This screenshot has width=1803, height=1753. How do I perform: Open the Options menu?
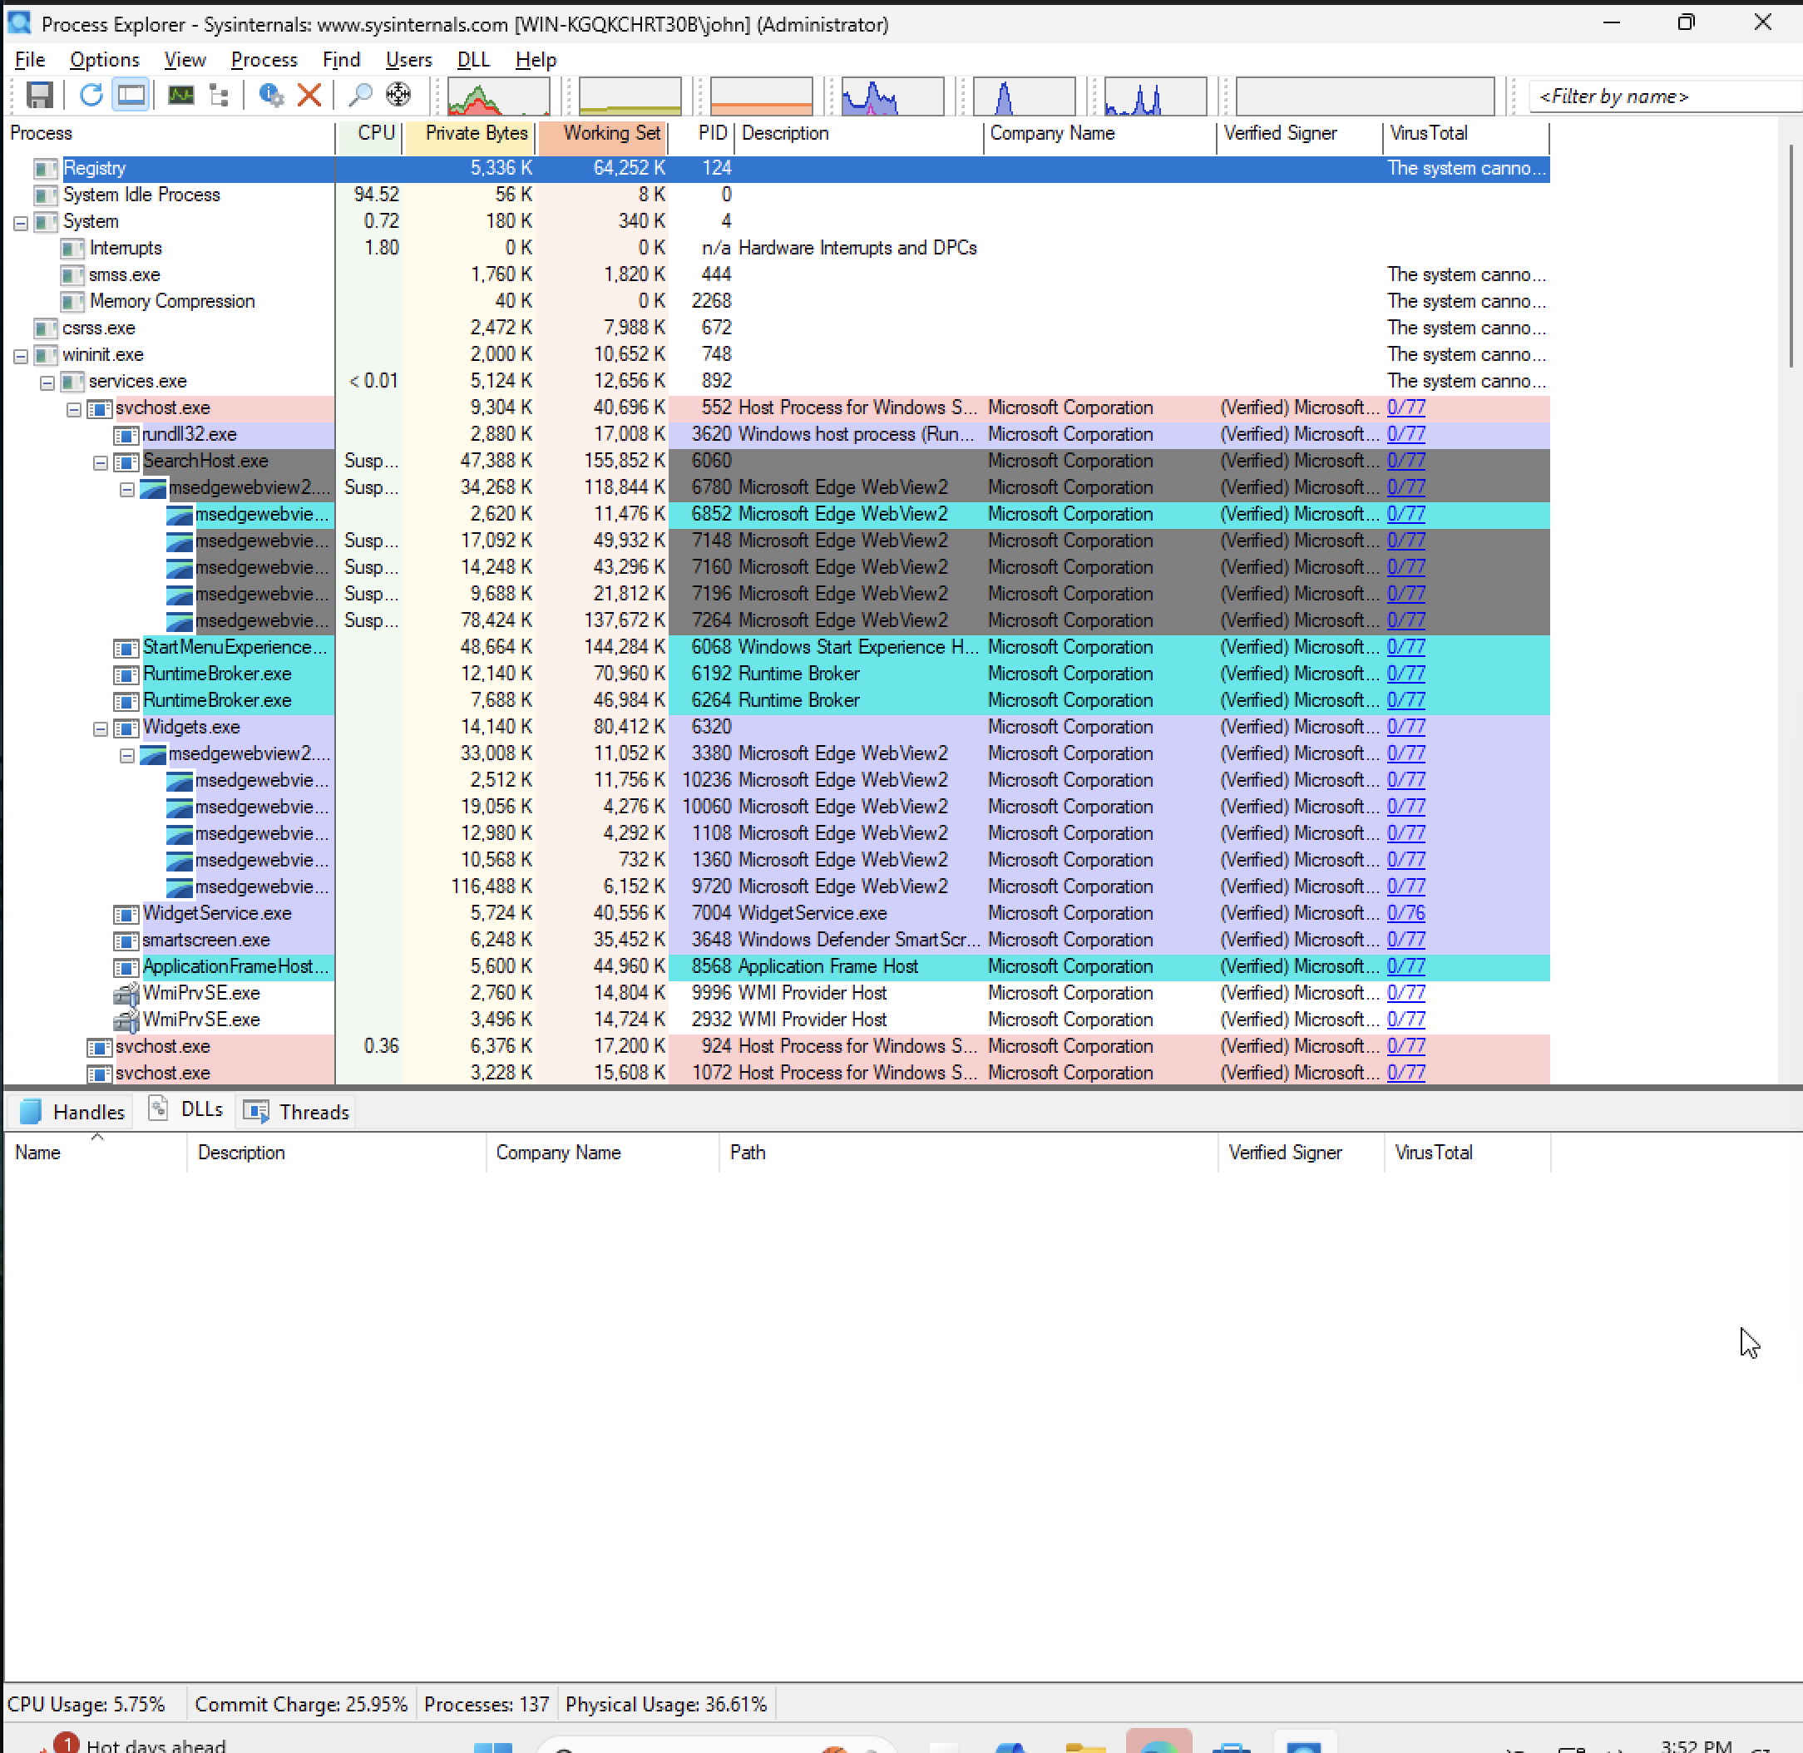(104, 60)
